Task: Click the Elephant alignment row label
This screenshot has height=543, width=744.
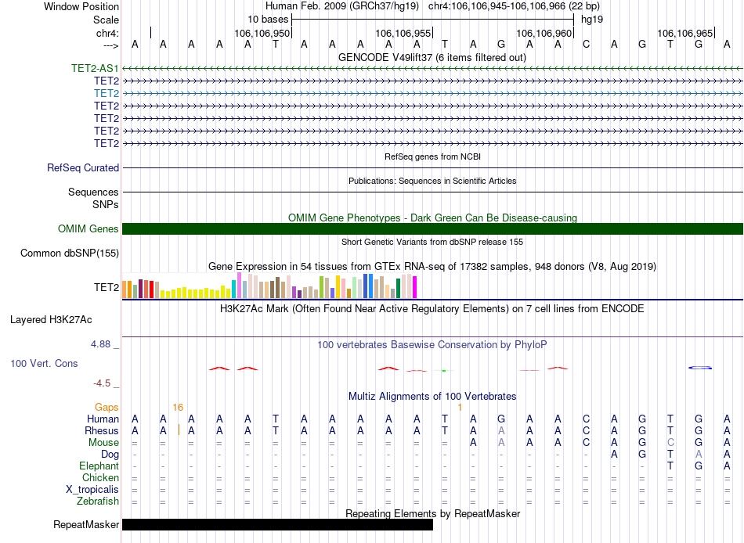Action: coord(99,466)
